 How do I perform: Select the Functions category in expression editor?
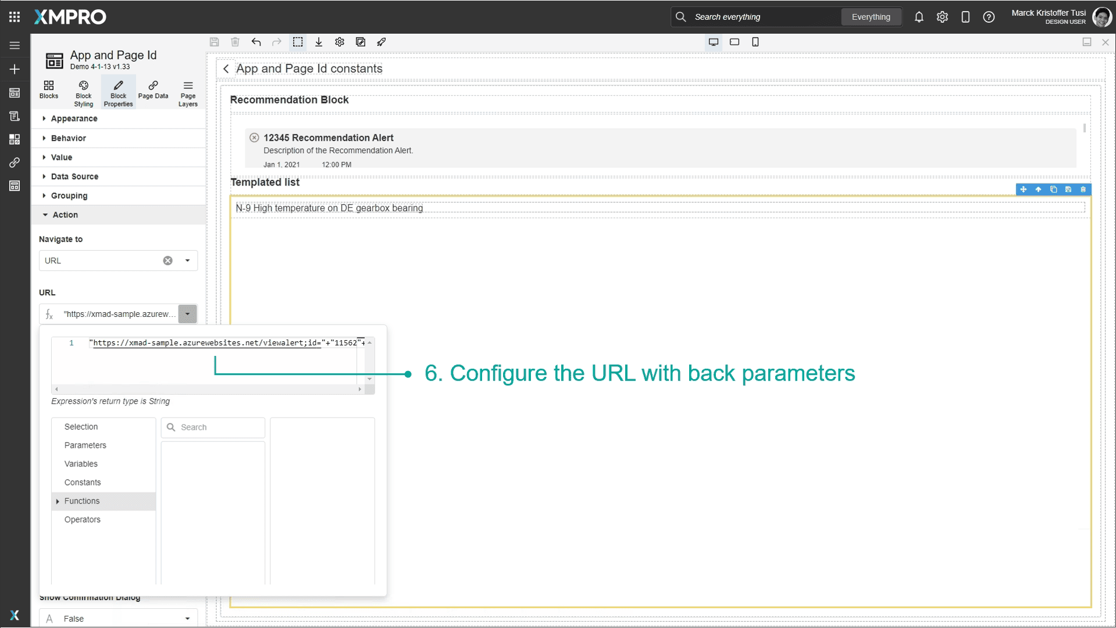tap(82, 501)
